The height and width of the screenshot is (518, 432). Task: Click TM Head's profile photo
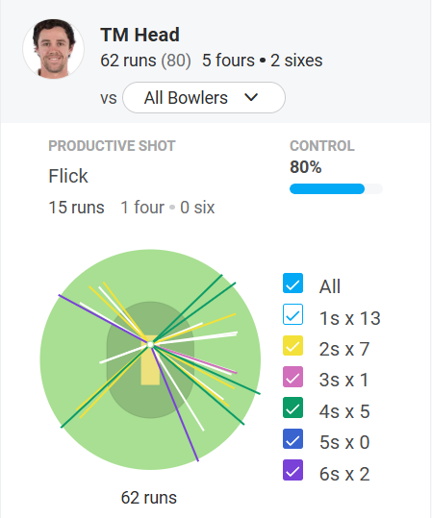pos(53,49)
